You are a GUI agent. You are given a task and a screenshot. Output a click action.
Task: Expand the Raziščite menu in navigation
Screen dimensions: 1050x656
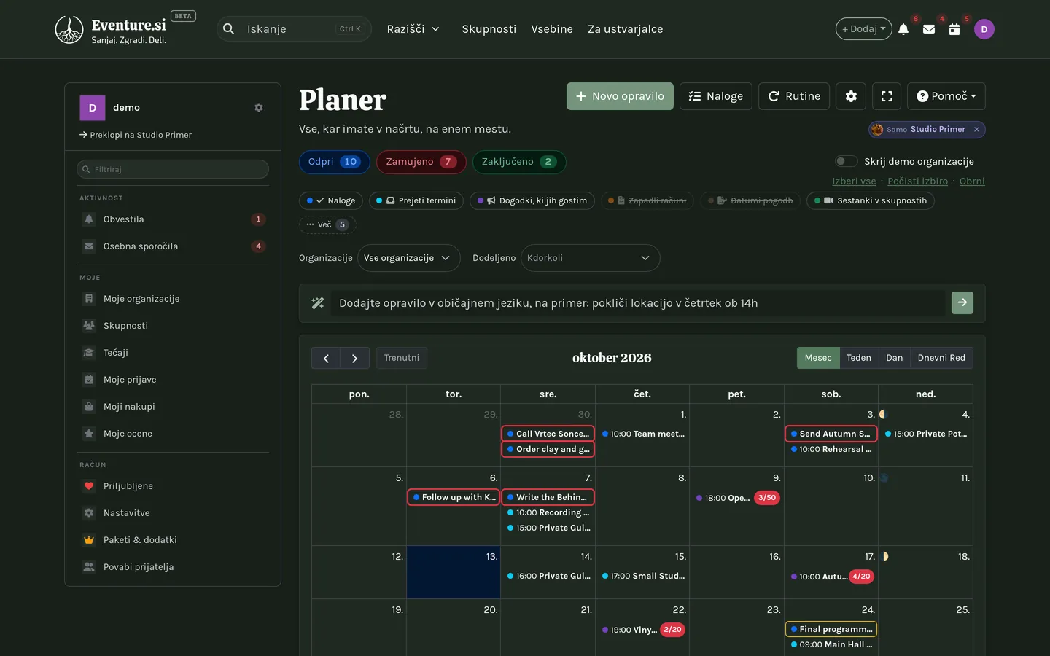point(413,29)
